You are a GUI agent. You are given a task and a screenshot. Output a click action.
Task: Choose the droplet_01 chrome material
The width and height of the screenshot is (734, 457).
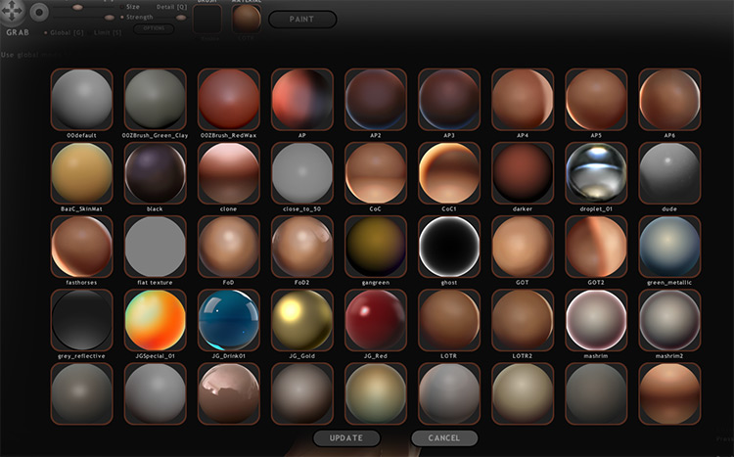coord(596,172)
